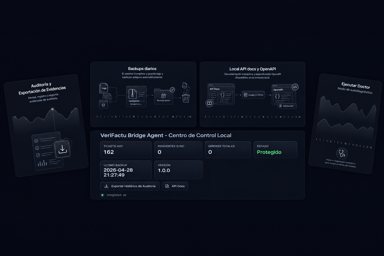Viewport: 384px width, 256px height.
Task: Click the Exportar Histórico de Auditoría button
Action: (x=130, y=186)
